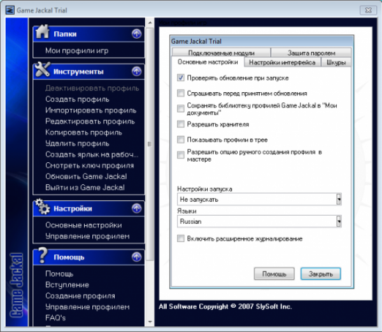Screen dimensions: 382x332
Task: Switch to Подключаемые модули tab
Action: tap(221, 53)
